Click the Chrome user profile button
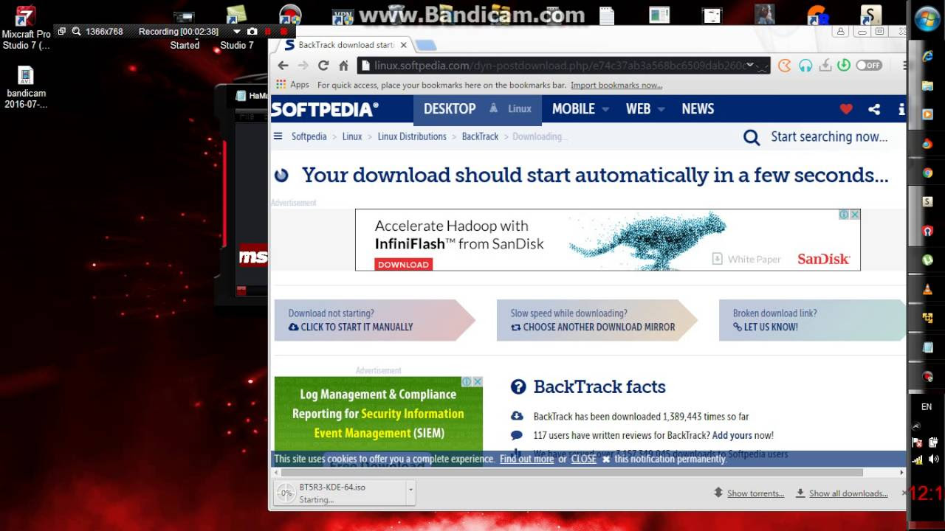Screen dimensions: 945x531 click(x=840, y=32)
